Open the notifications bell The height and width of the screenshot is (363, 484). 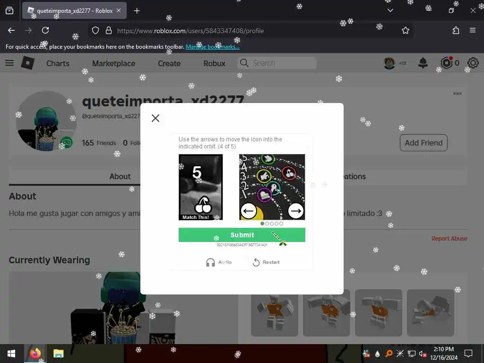[x=423, y=63]
